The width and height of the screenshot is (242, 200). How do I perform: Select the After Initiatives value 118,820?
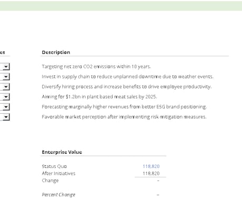pyautogui.click(x=151, y=173)
